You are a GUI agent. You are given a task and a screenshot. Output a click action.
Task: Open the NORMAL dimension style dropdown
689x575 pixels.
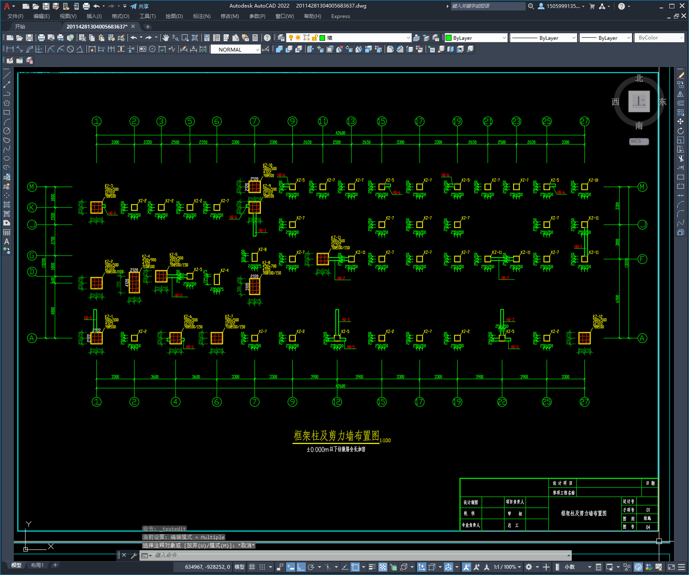click(x=235, y=49)
